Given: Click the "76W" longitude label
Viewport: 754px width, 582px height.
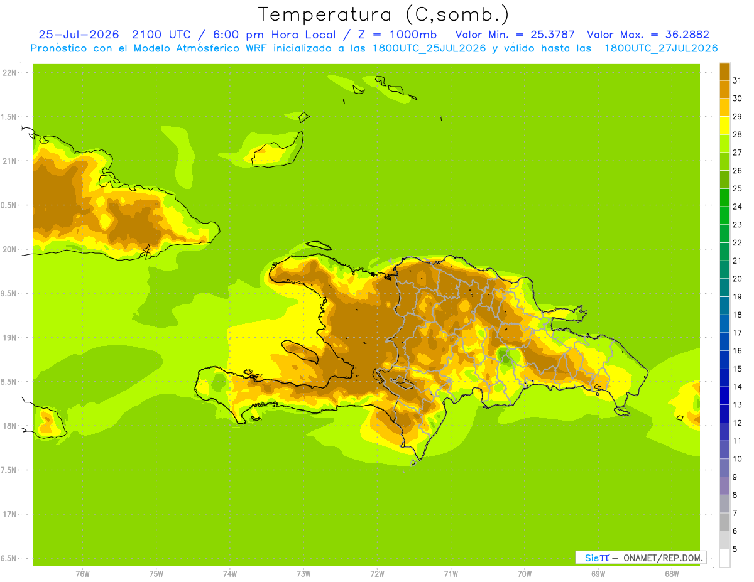Looking at the screenshot, I should pyautogui.click(x=82, y=574).
